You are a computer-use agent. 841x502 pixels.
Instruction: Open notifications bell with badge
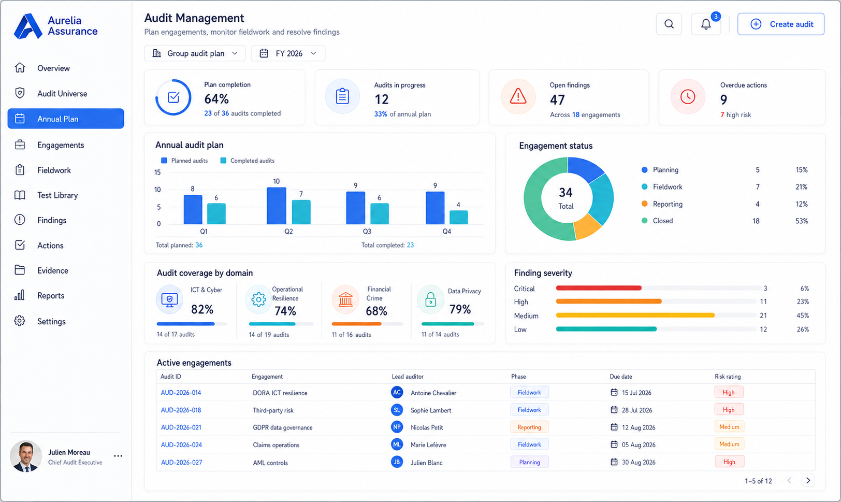click(x=706, y=24)
